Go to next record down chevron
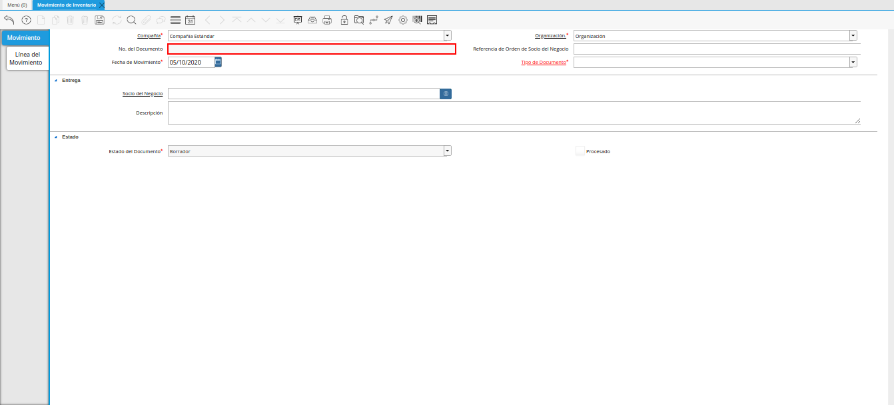Viewport: 894px width, 405px height. tap(266, 20)
